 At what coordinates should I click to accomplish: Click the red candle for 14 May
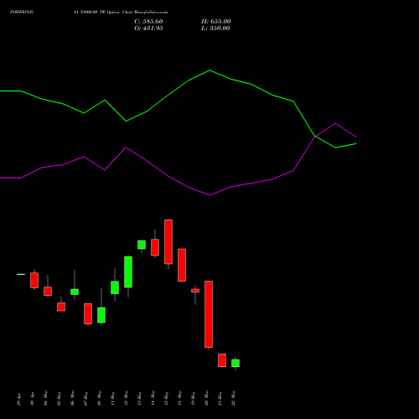tap(155, 247)
